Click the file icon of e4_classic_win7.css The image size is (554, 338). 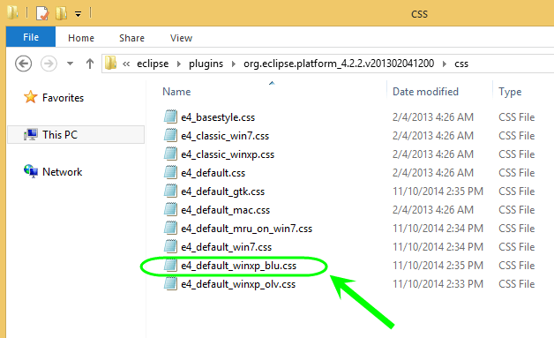pos(170,135)
